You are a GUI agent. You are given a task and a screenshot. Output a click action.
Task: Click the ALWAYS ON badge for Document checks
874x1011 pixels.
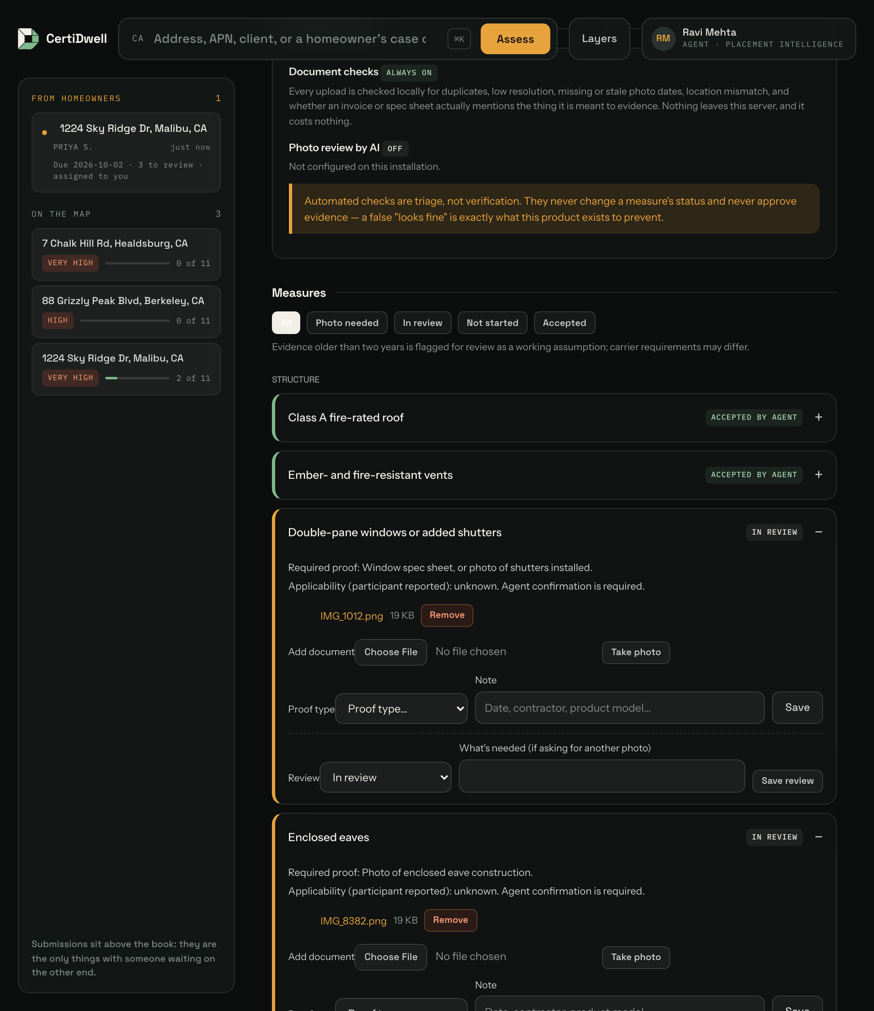coord(409,73)
